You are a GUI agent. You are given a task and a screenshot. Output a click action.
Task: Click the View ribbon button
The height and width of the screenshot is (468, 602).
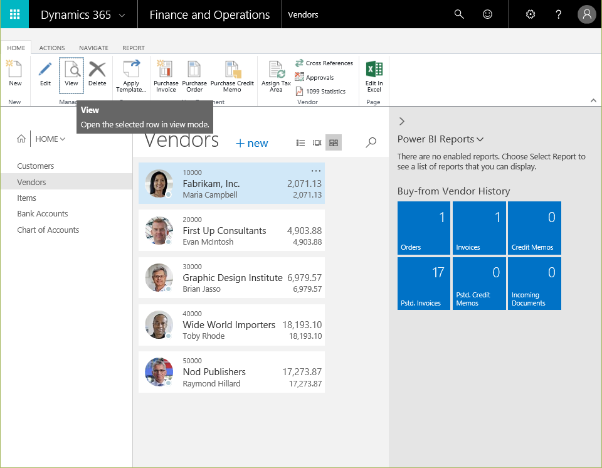click(x=71, y=75)
